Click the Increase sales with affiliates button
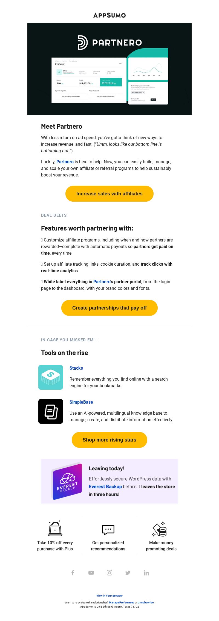This screenshot has height=621, width=219. [109, 194]
